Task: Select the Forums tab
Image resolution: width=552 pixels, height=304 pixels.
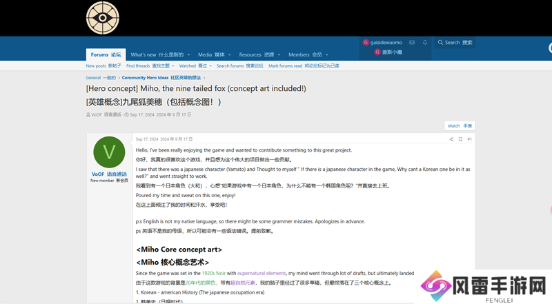Action: pos(106,54)
